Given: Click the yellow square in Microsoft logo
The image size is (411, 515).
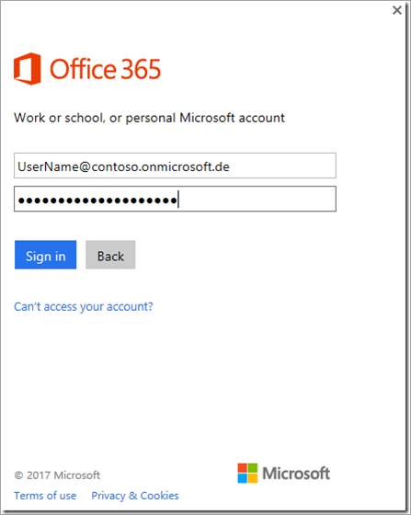Looking at the screenshot, I should point(253,478).
